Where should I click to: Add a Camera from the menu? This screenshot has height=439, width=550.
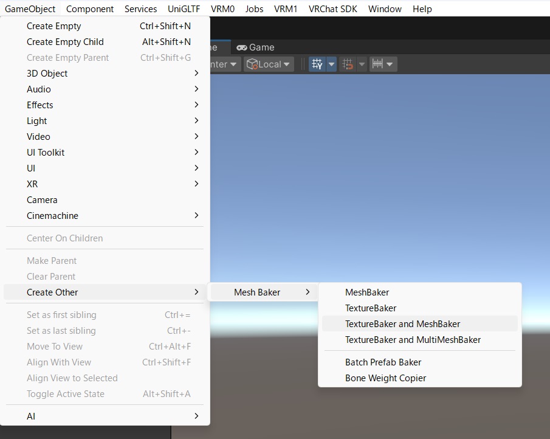coord(42,200)
